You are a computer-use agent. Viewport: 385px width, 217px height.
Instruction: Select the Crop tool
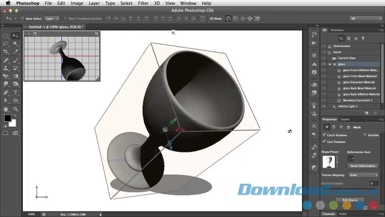pos(5,52)
